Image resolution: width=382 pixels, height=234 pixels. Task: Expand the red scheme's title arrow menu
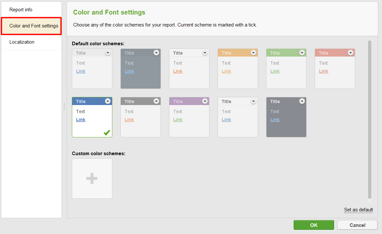click(351, 53)
